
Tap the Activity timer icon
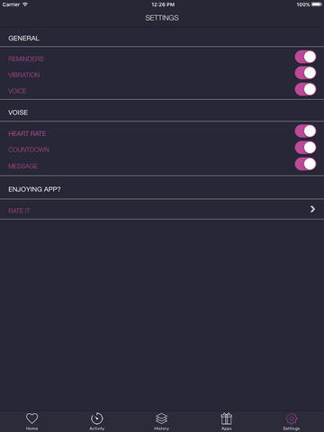click(x=96, y=418)
